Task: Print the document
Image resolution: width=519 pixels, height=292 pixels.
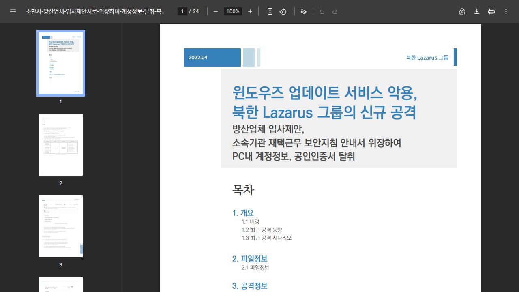Action: (491, 11)
